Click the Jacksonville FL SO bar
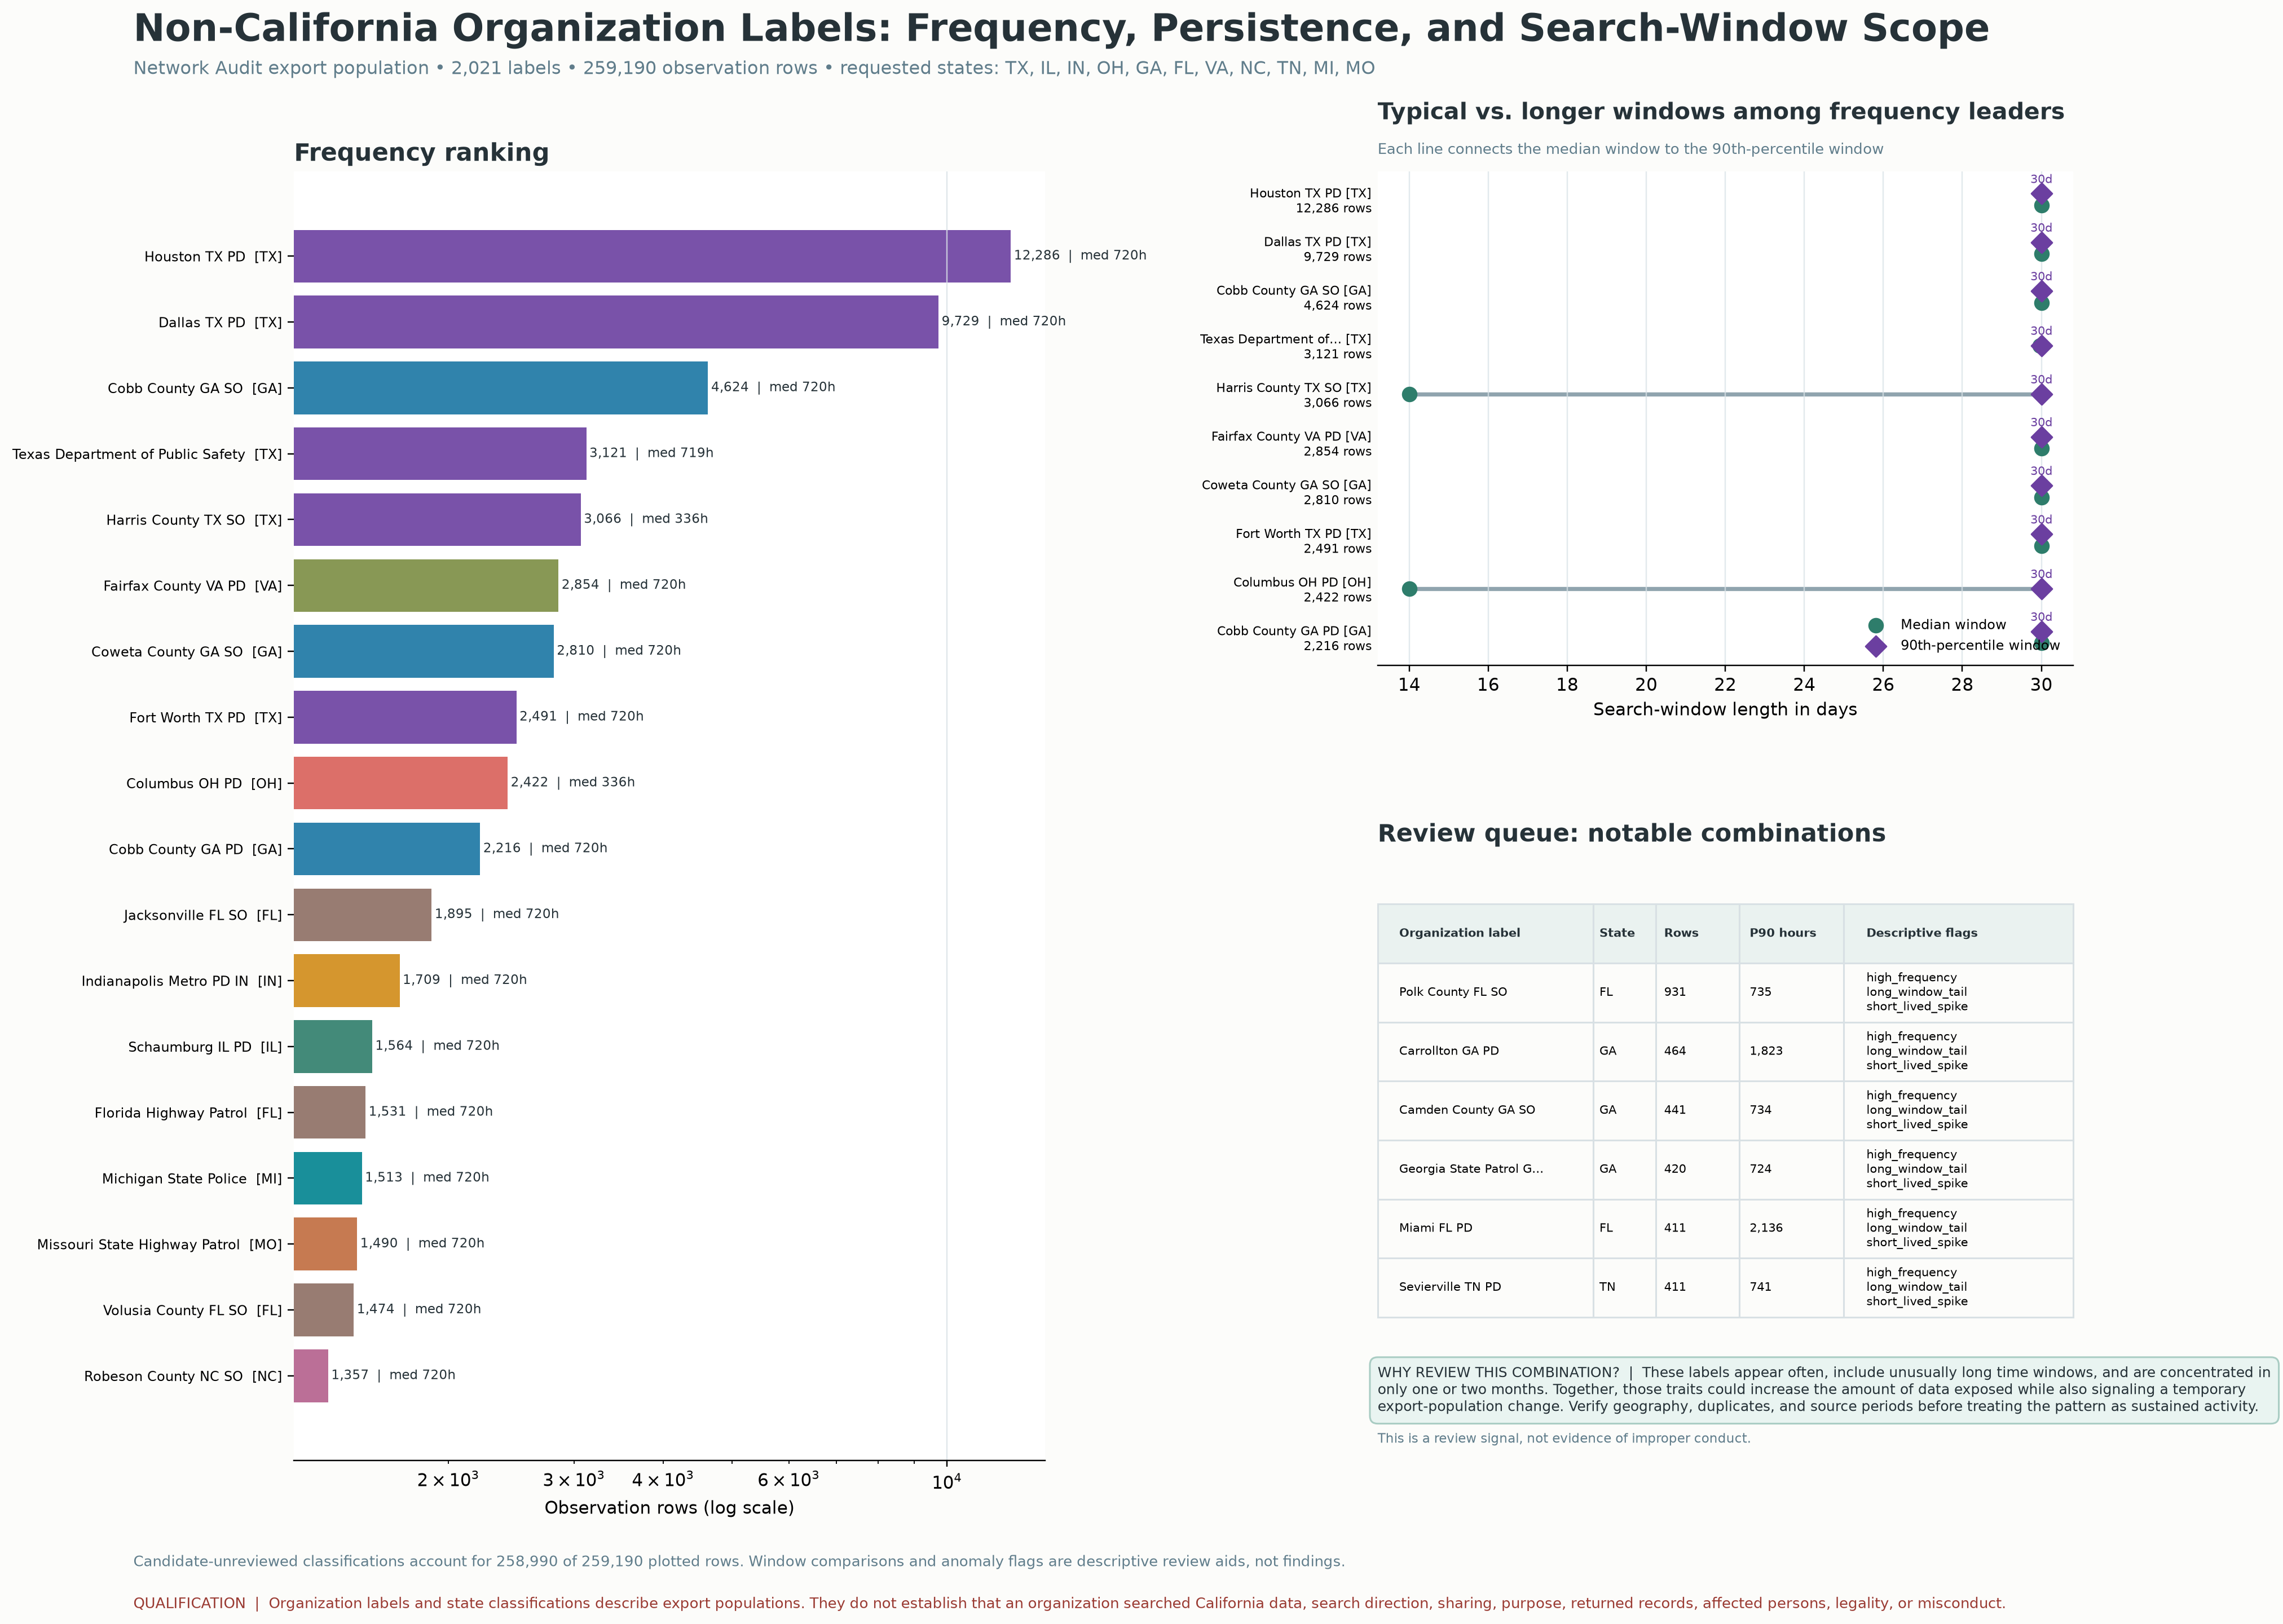The image size is (2283, 1624). [363, 915]
